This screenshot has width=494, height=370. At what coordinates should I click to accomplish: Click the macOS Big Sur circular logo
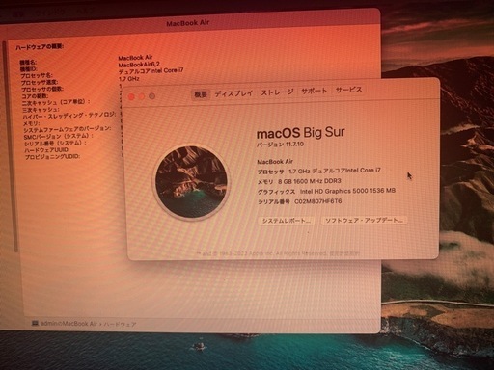[192, 182]
